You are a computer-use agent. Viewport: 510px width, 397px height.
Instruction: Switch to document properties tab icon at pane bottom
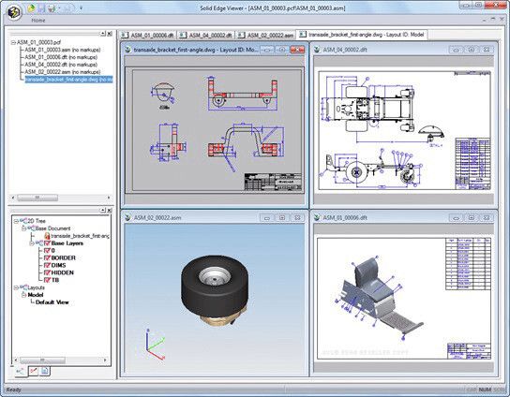(x=45, y=371)
